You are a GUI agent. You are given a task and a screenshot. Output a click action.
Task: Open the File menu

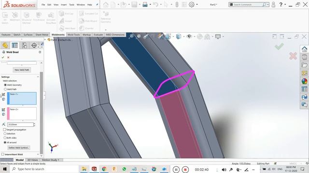43,5
